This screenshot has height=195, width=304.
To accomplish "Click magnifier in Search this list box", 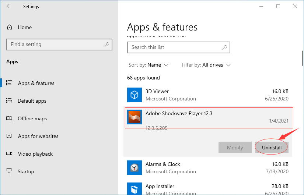I will [x=225, y=47].
